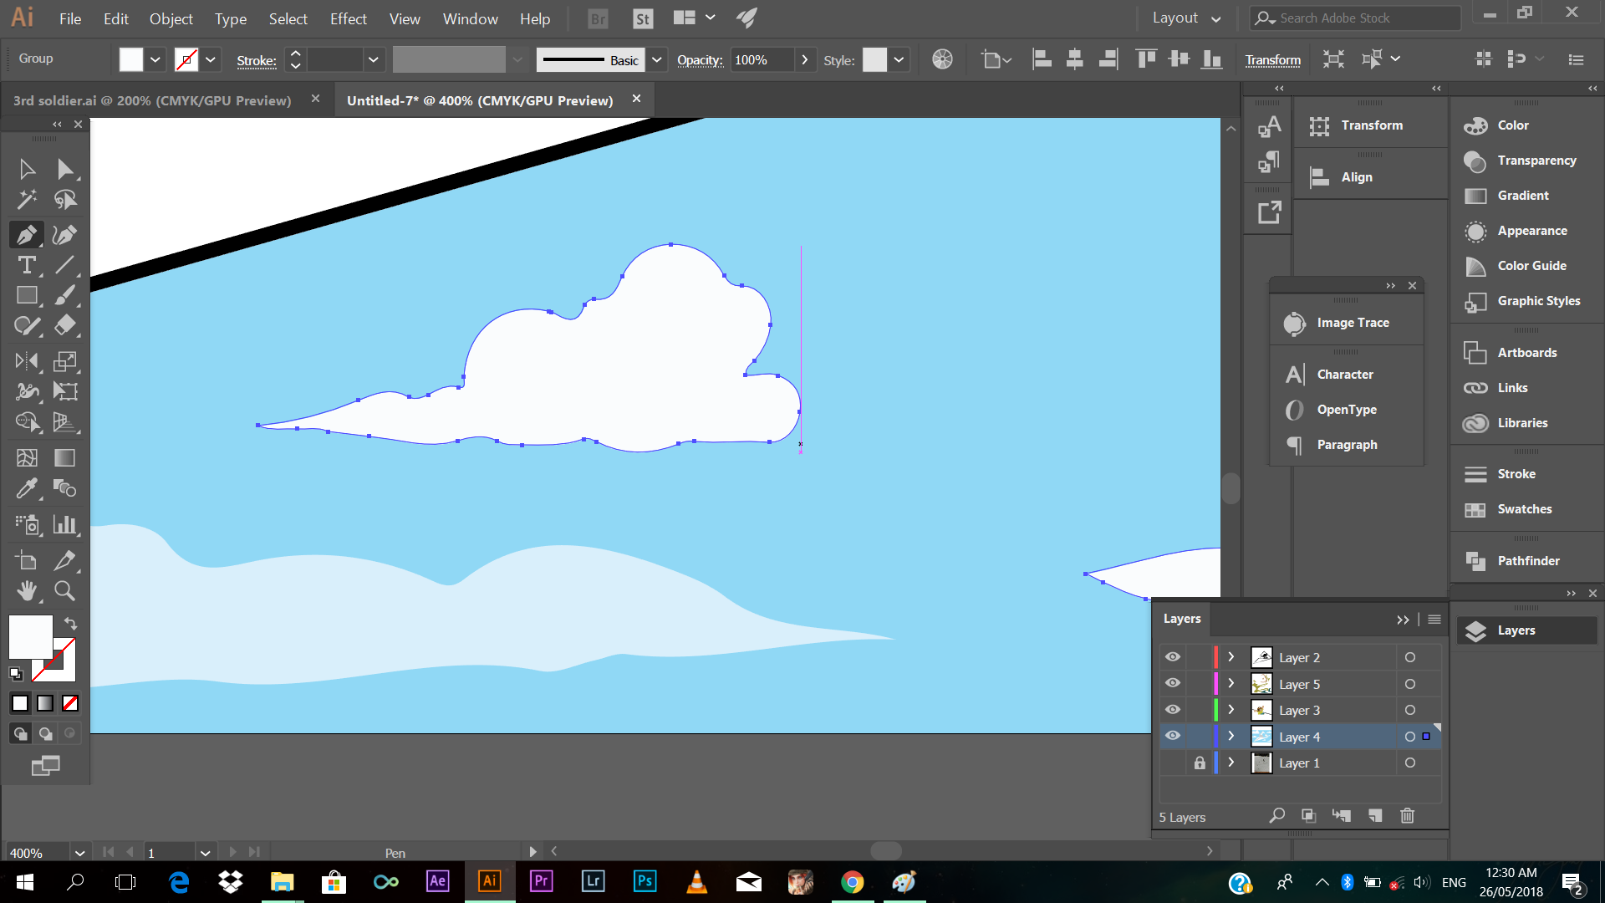Open the Layout workspace dropdown
Screen dimensions: 1605x903
[x=1186, y=18]
